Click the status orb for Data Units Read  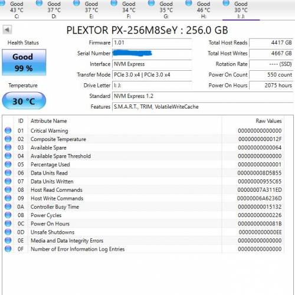point(8,173)
